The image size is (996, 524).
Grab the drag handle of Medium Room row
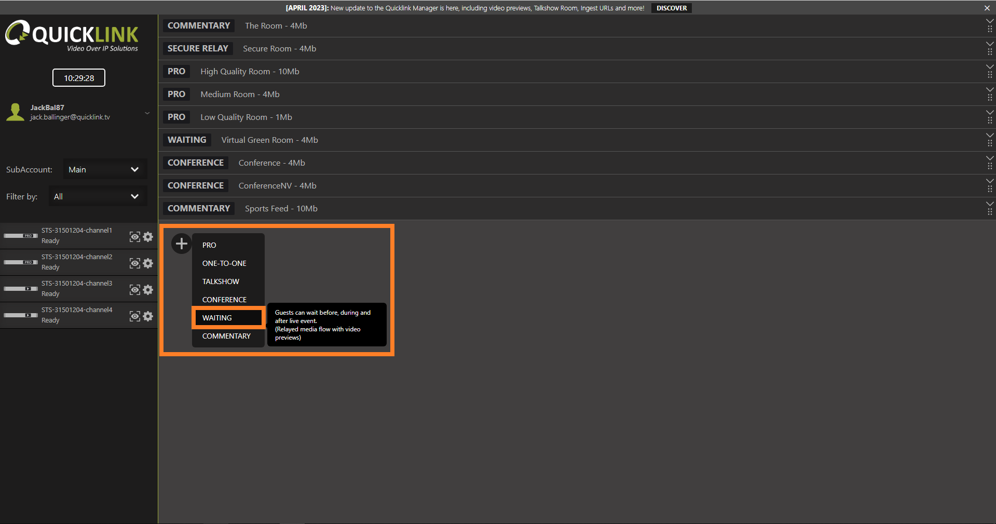990,98
